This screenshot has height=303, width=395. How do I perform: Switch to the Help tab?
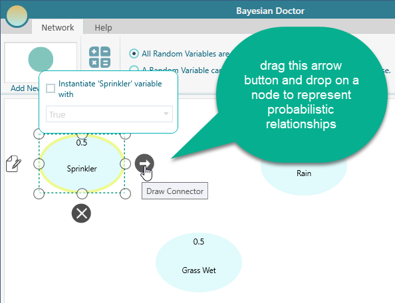[x=103, y=27]
